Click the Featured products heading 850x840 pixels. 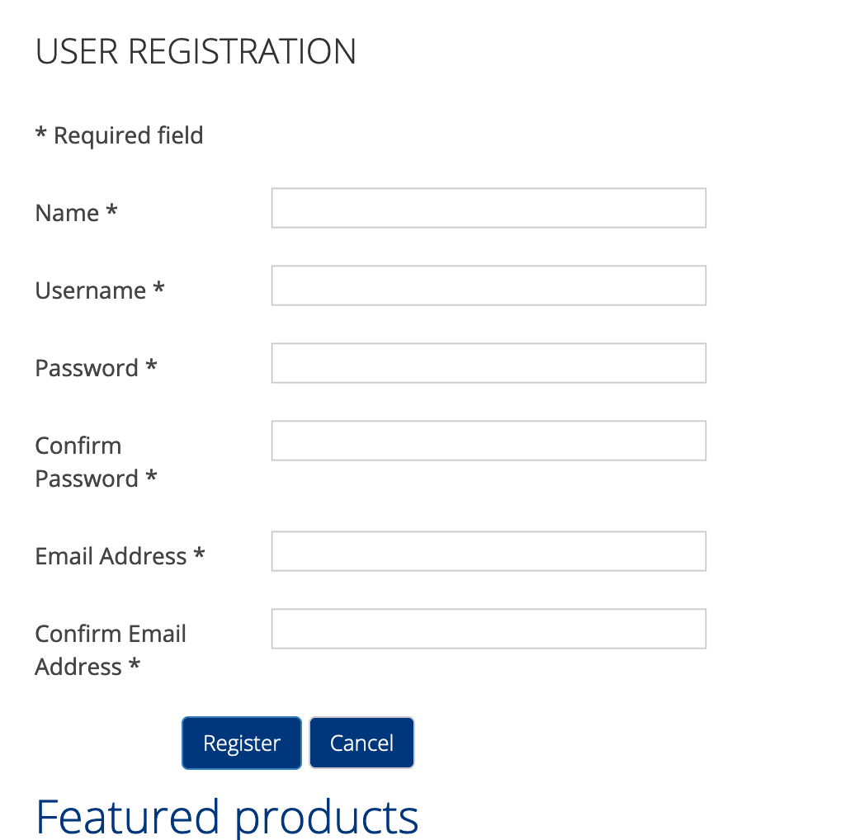click(227, 816)
